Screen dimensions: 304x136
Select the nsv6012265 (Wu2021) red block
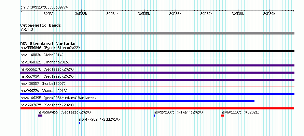click(222, 116)
